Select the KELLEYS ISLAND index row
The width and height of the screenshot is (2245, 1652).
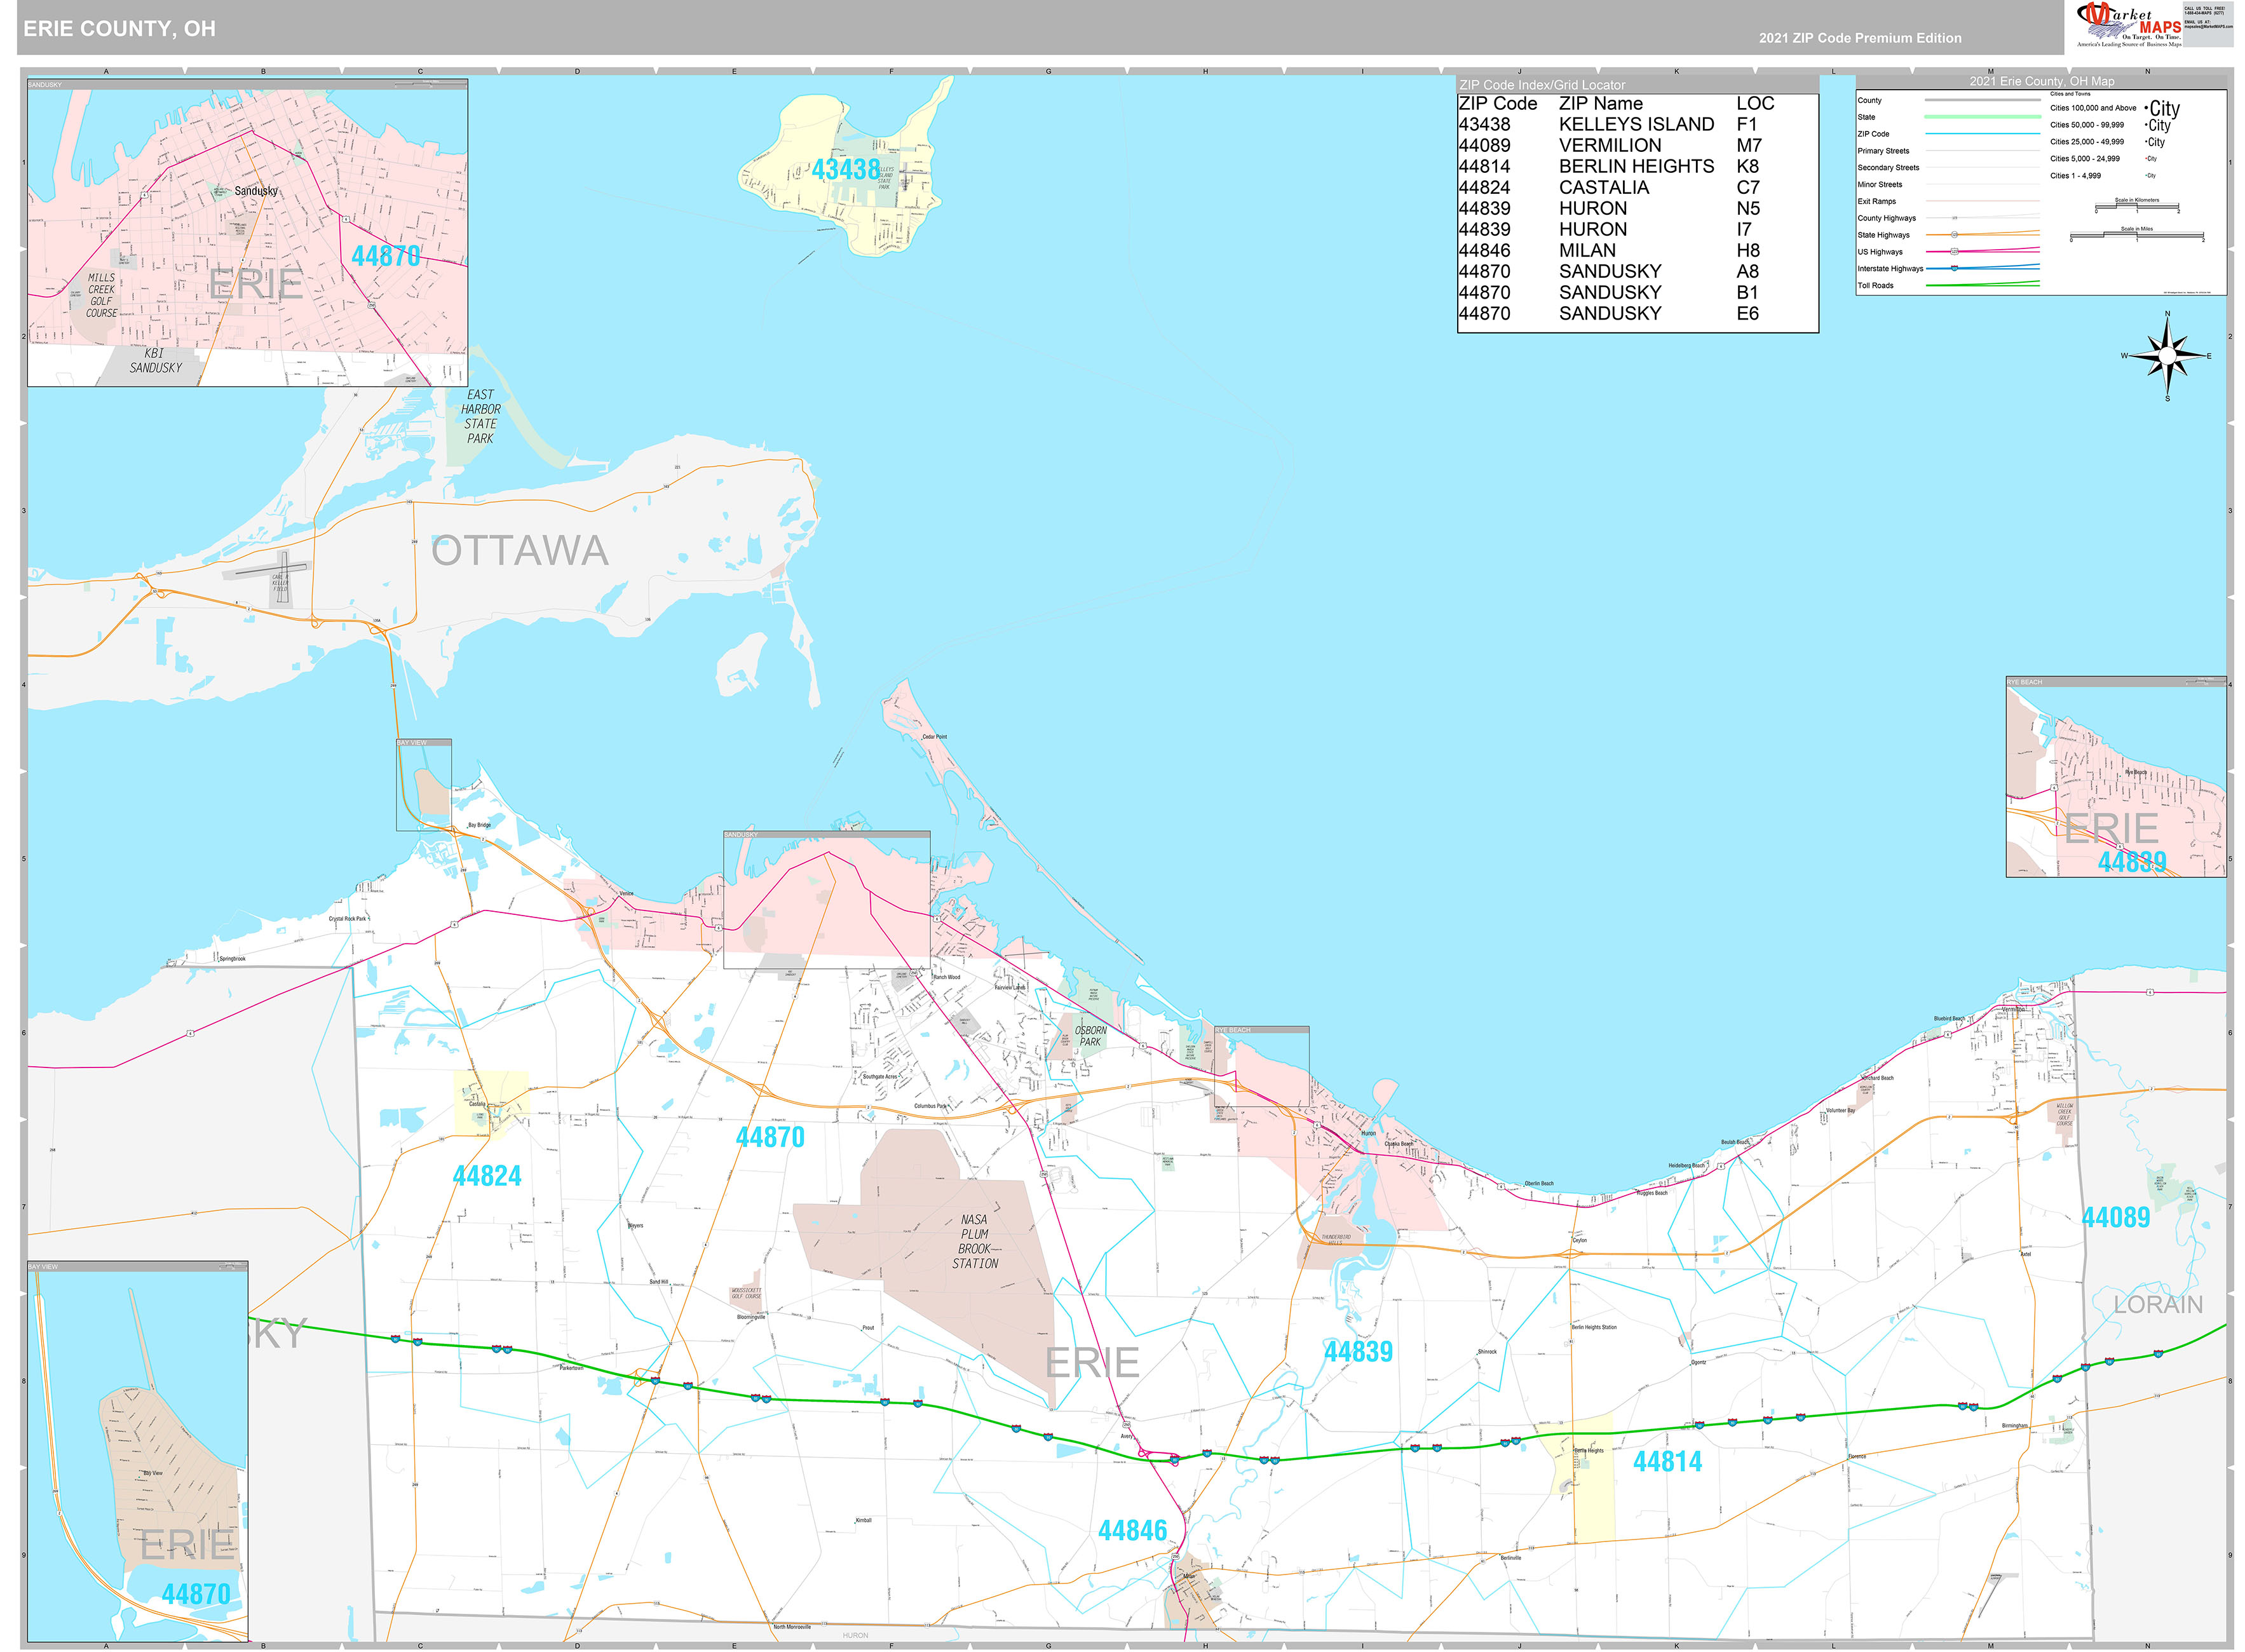1635,124
